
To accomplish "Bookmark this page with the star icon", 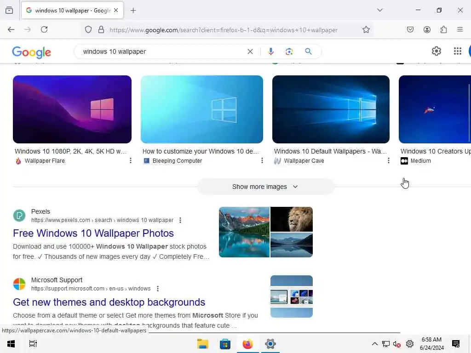I will click(366, 29).
